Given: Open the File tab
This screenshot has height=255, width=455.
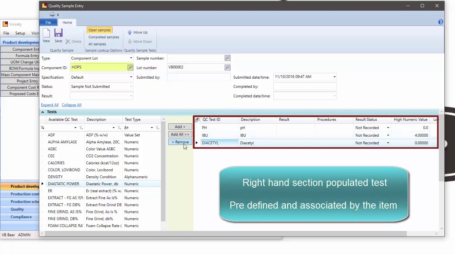Looking at the screenshot, I should pyautogui.click(x=48, y=22).
